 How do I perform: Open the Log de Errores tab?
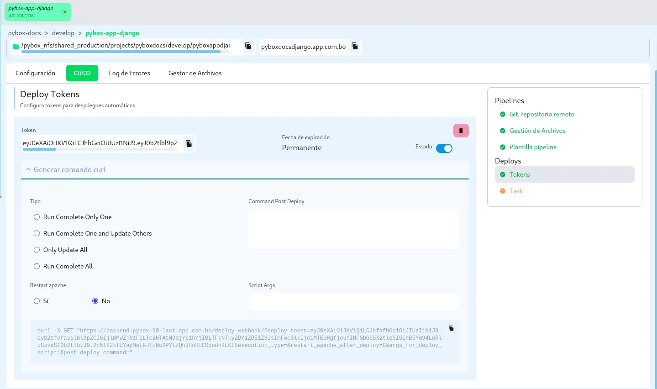point(130,73)
